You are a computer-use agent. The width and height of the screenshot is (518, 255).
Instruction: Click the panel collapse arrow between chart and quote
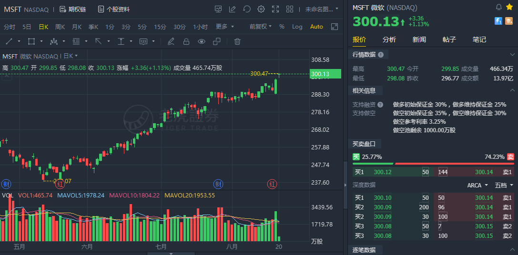click(x=345, y=185)
